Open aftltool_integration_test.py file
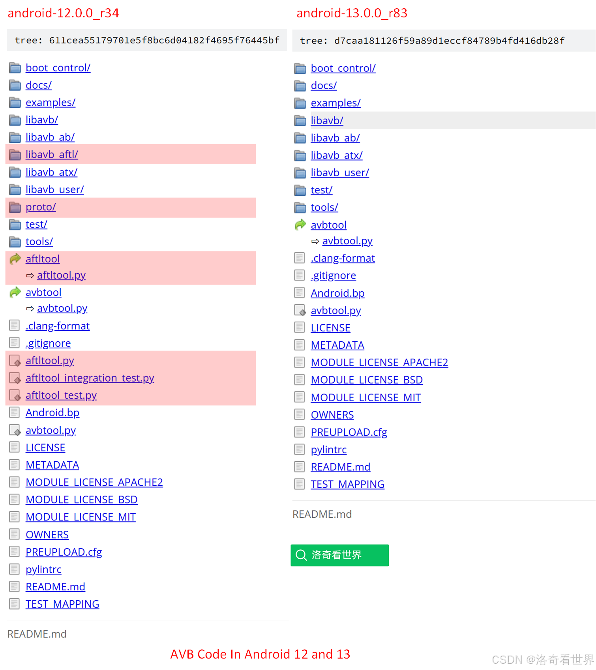This screenshot has height=670, width=596. [90, 378]
